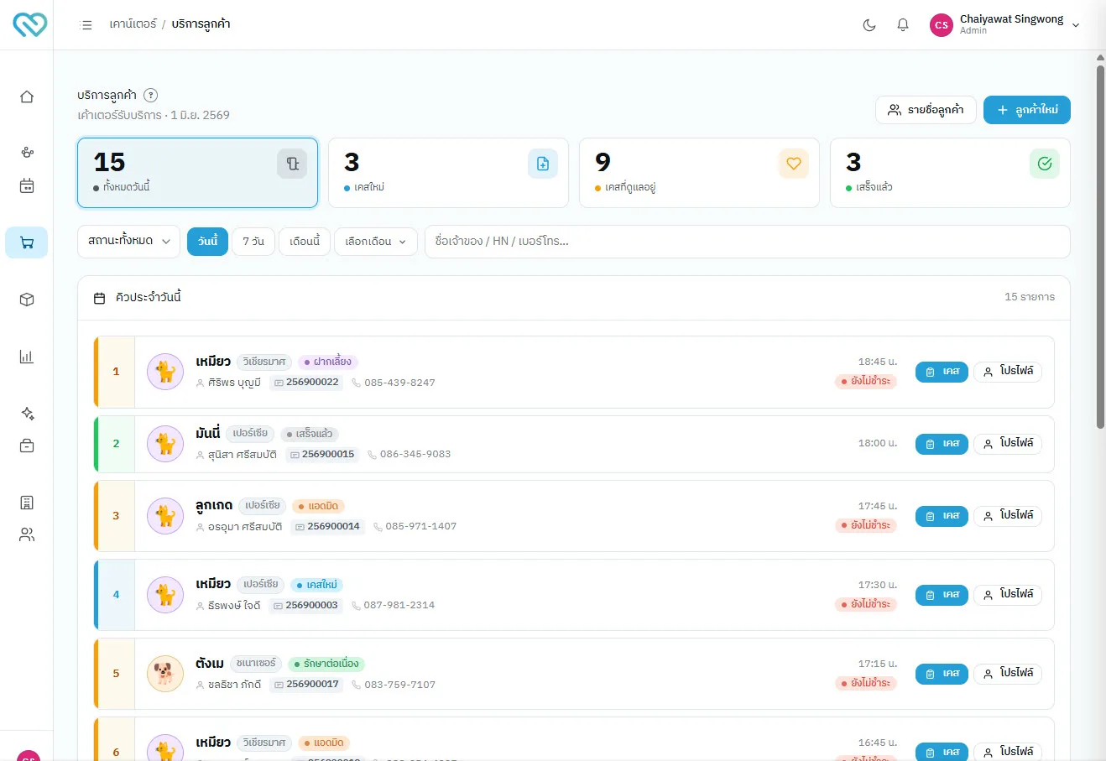
Task: Filter by the เสร็จแล้ว summary card
Action: [x=950, y=173]
